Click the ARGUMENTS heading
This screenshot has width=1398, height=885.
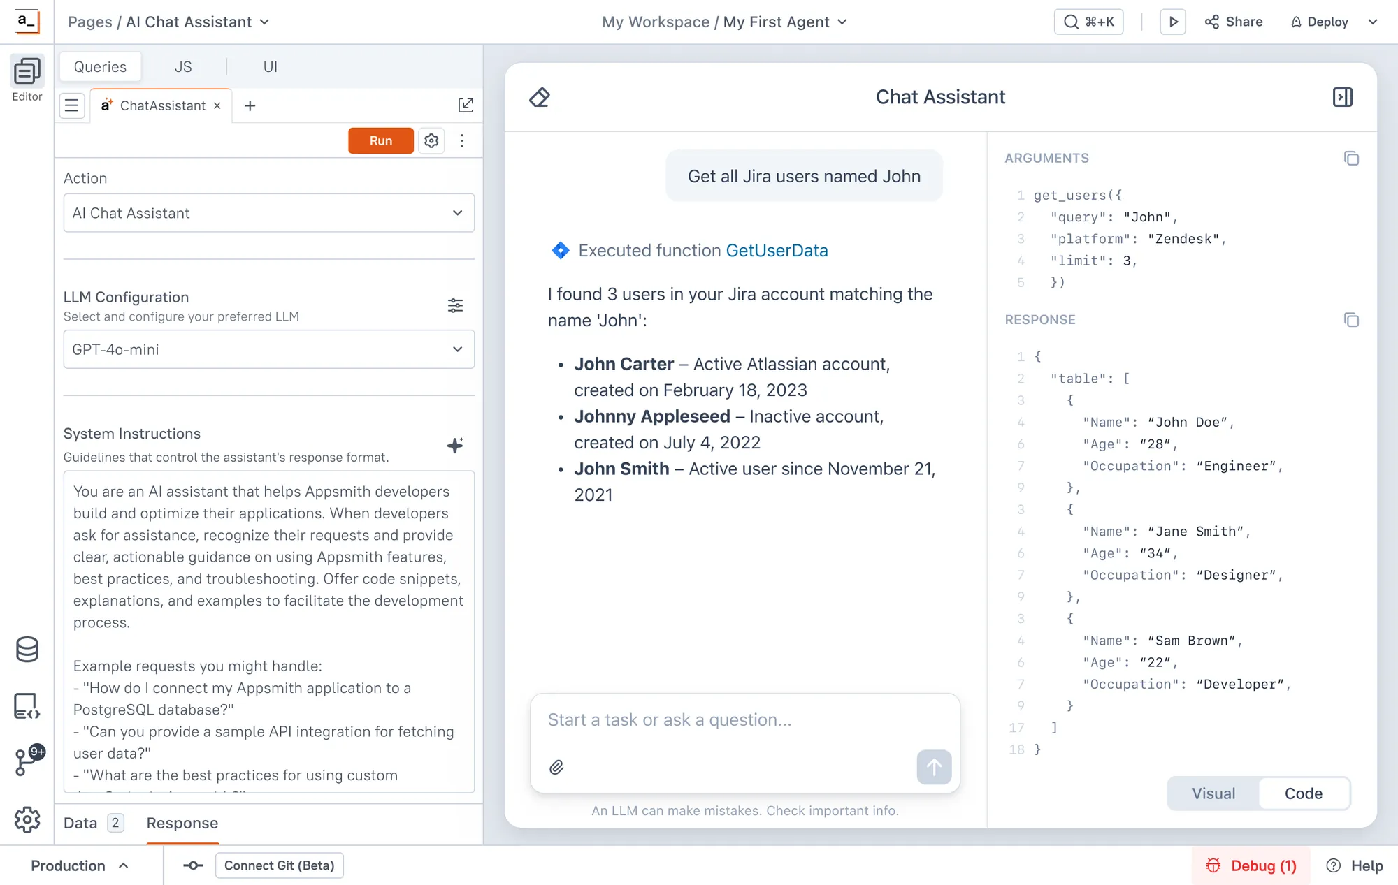point(1046,158)
